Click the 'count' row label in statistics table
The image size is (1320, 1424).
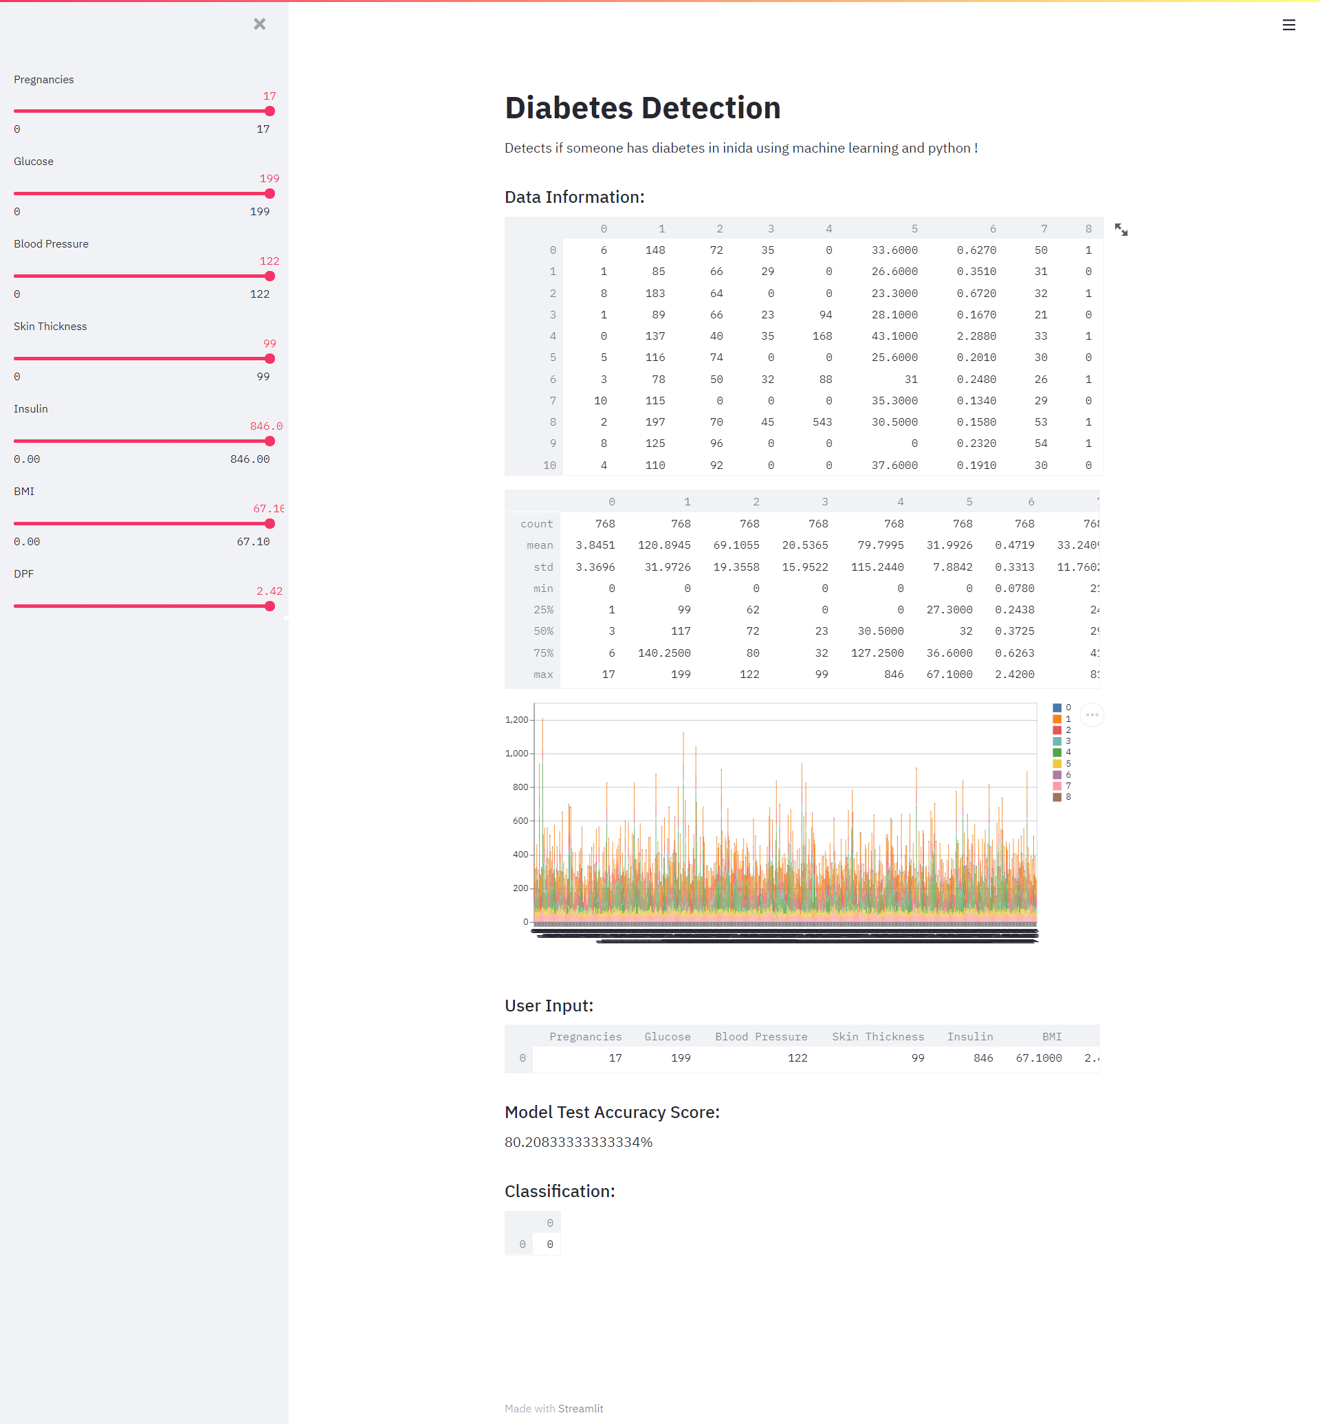tap(536, 524)
